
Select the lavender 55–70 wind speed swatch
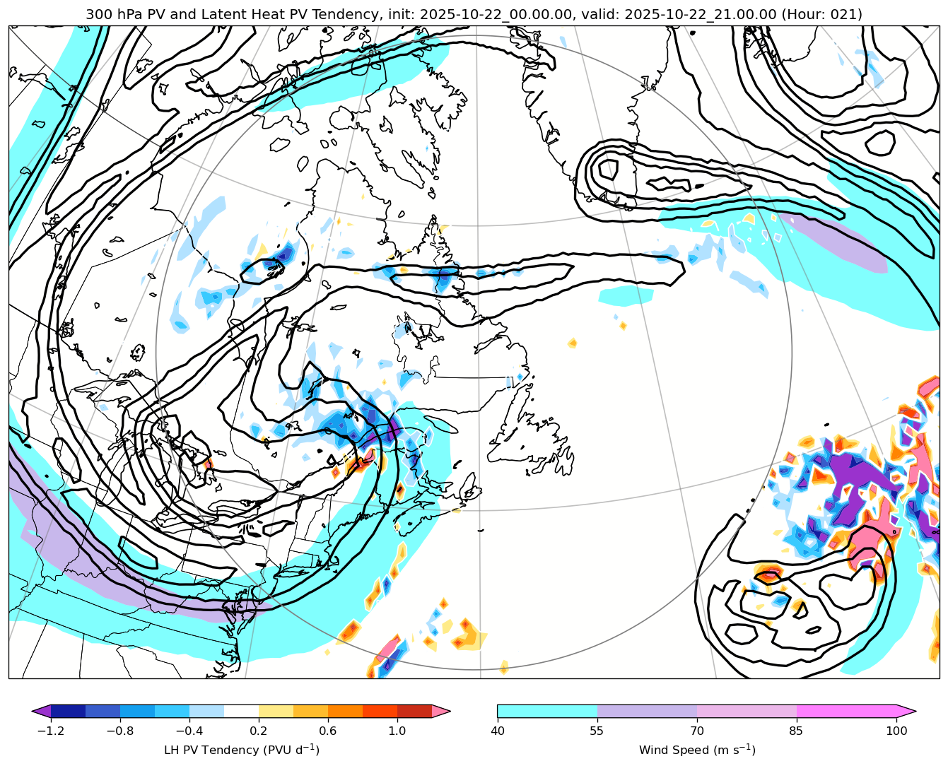click(x=647, y=711)
